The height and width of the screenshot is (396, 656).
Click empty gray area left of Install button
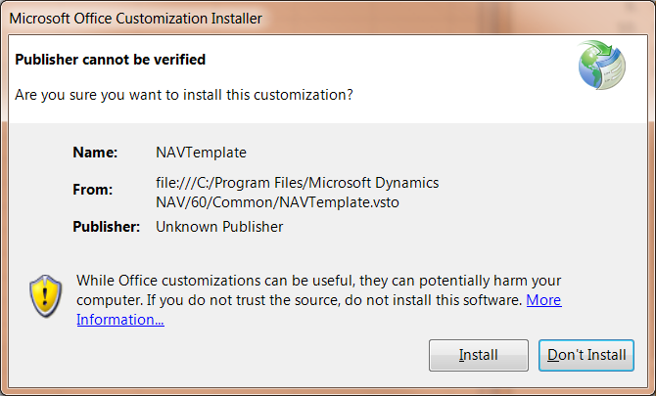pos(251,355)
